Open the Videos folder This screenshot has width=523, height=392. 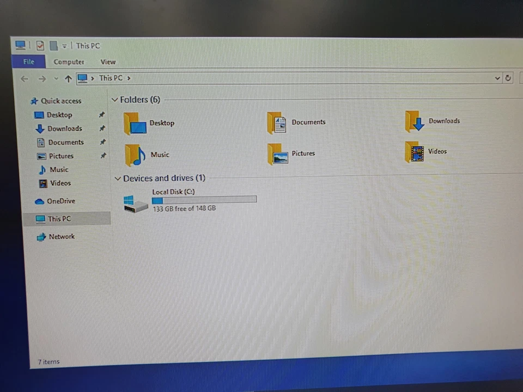pyautogui.click(x=437, y=151)
